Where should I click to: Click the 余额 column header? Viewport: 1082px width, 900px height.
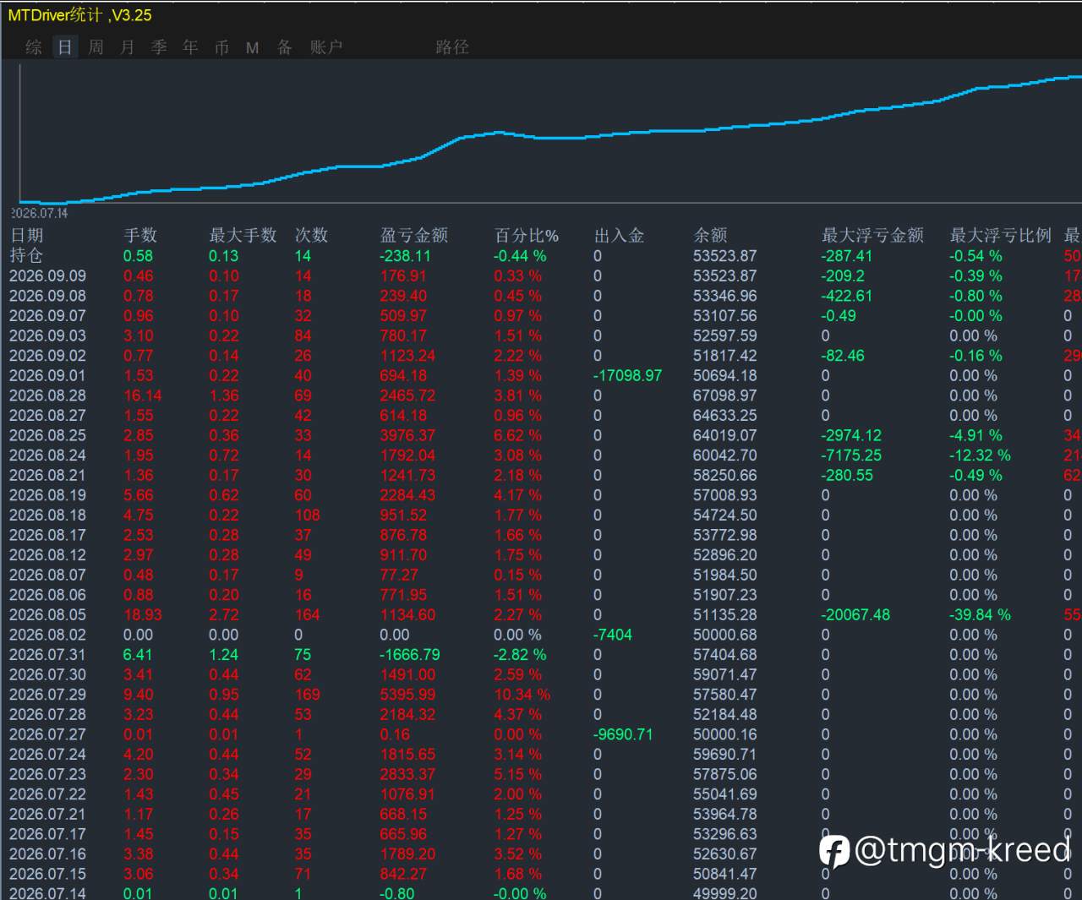[x=710, y=235]
